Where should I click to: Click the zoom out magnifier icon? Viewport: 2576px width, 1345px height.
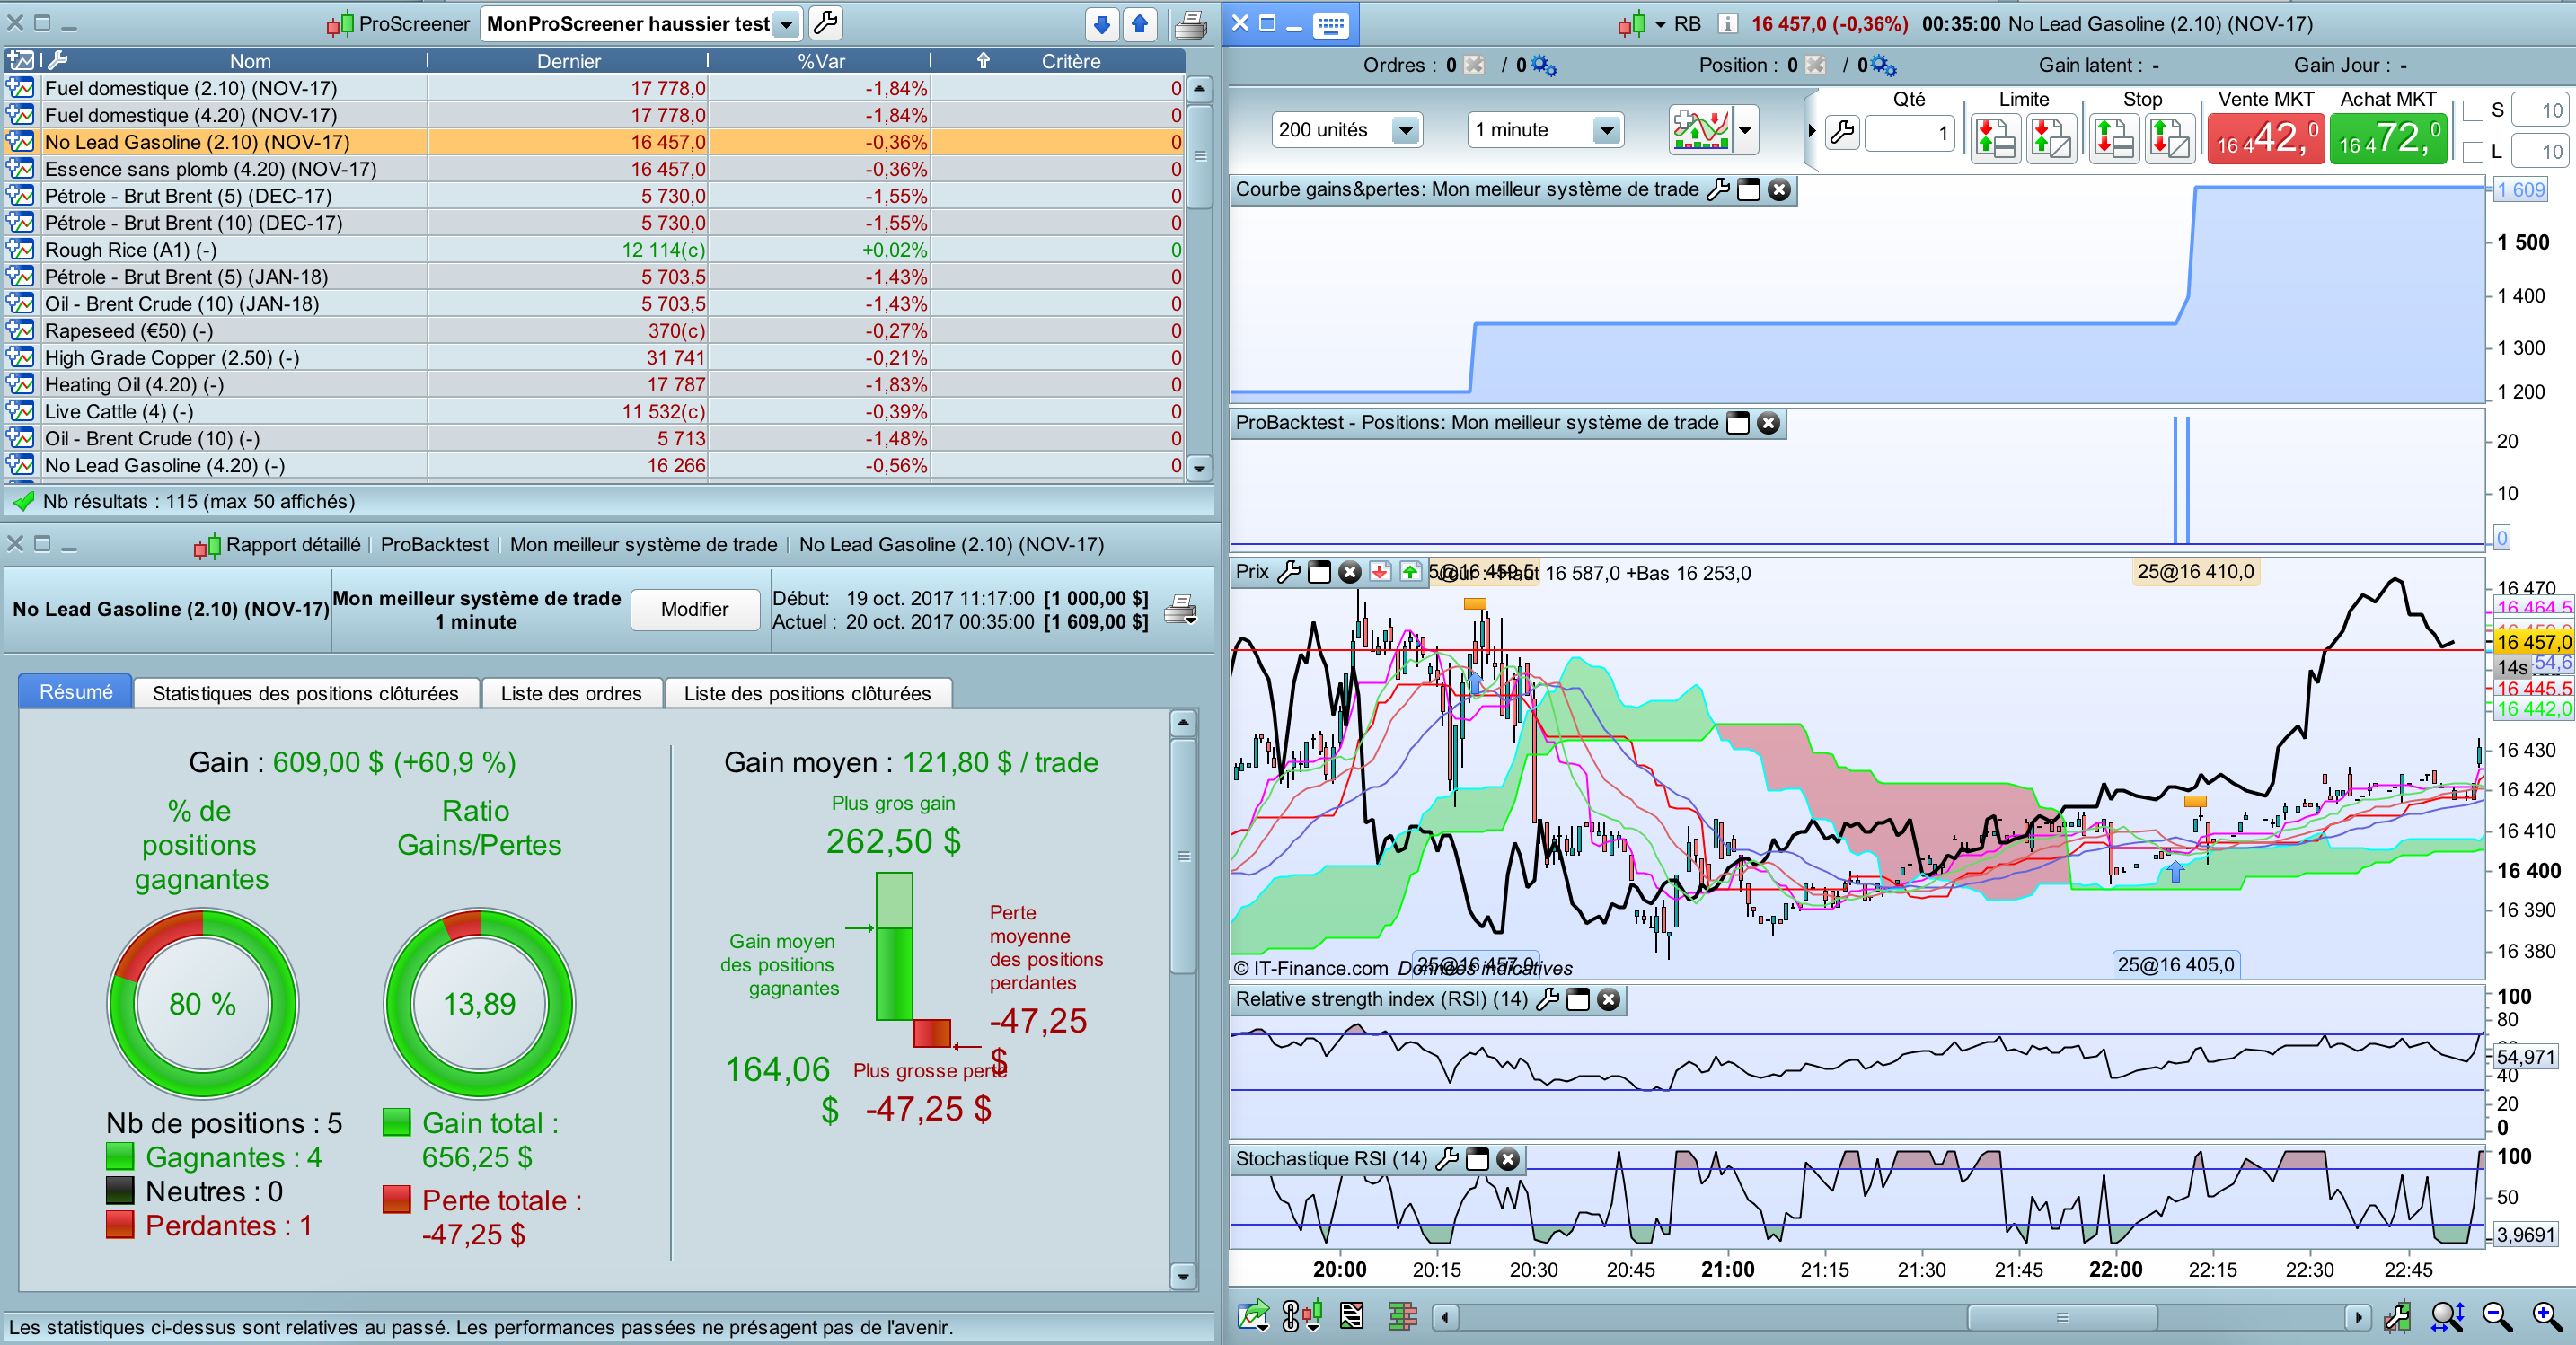(x=2496, y=1316)
